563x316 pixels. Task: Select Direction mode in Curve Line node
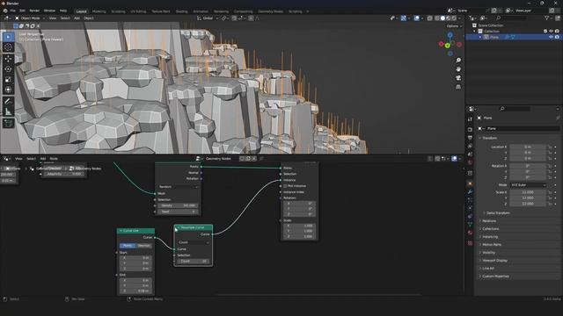click(144, 246)
